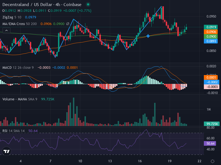This screenshot has height=165, width=221.
Task: Click the TradingView logo icon
Action: click(6, 151)
